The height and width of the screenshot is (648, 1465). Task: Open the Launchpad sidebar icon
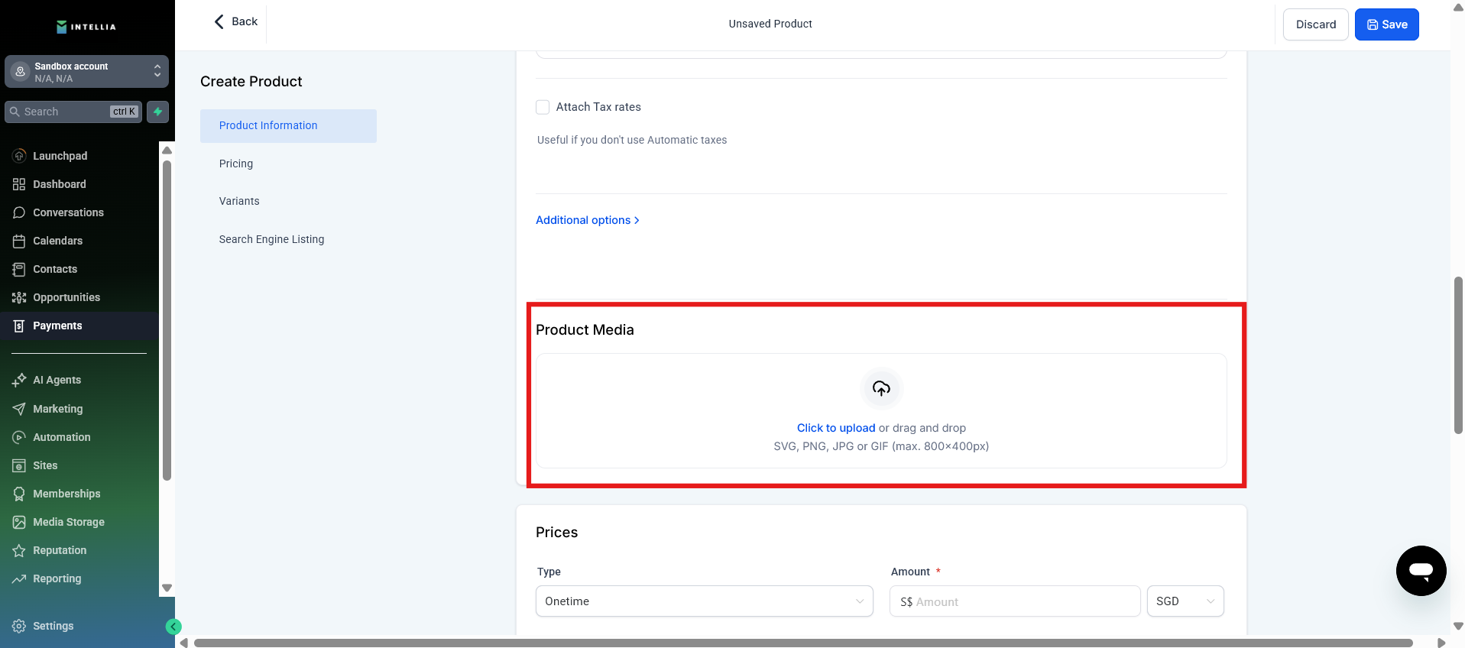[19, 156]
